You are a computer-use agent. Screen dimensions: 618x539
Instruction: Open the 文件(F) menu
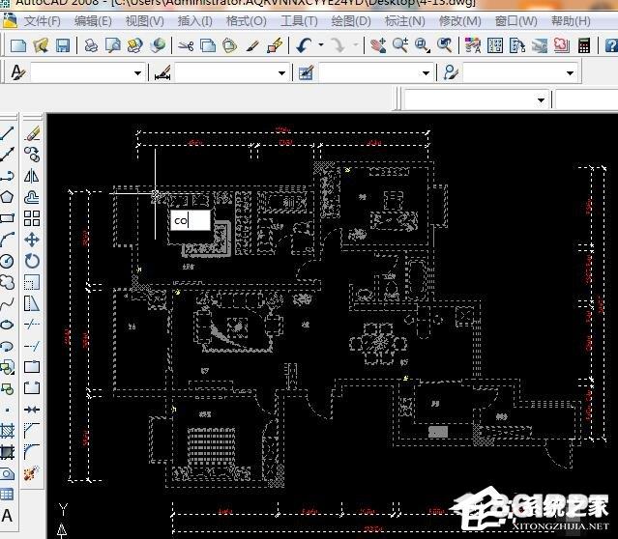click(x=43, y=21)
